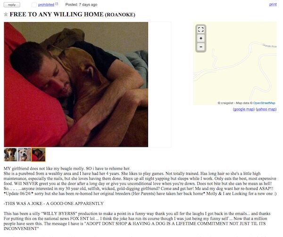Open the google map link
The width and height of the screenshot is (283, 237).
tap(244, 109)
